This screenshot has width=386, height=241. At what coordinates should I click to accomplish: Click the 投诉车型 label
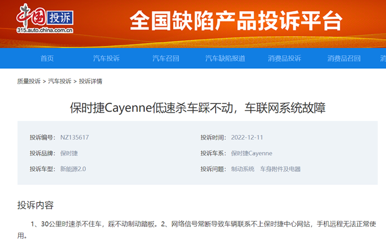pos(42,169)
